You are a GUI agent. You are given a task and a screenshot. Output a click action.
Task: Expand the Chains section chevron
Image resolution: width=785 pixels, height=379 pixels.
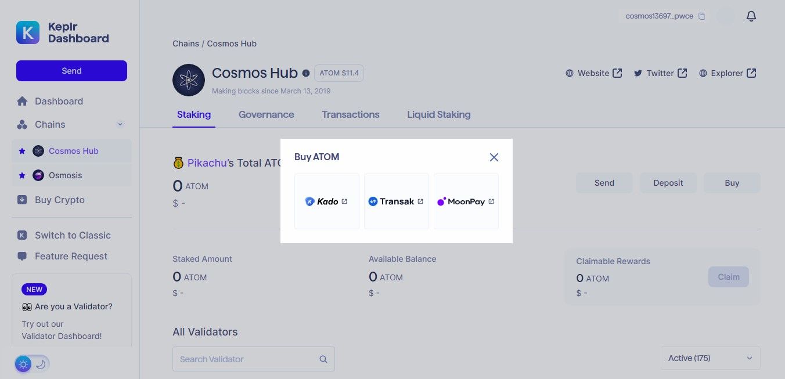click(120, 124)
